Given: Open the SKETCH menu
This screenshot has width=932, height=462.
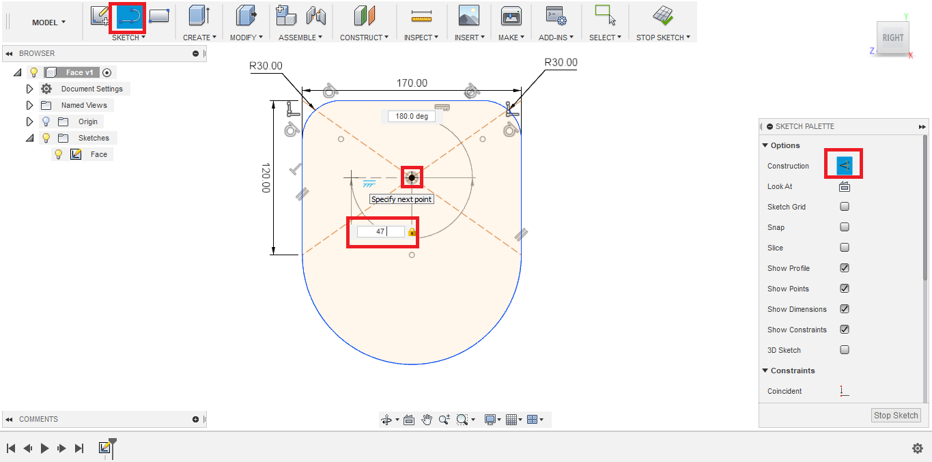Looking at the screenshot, I should [129, 38].
